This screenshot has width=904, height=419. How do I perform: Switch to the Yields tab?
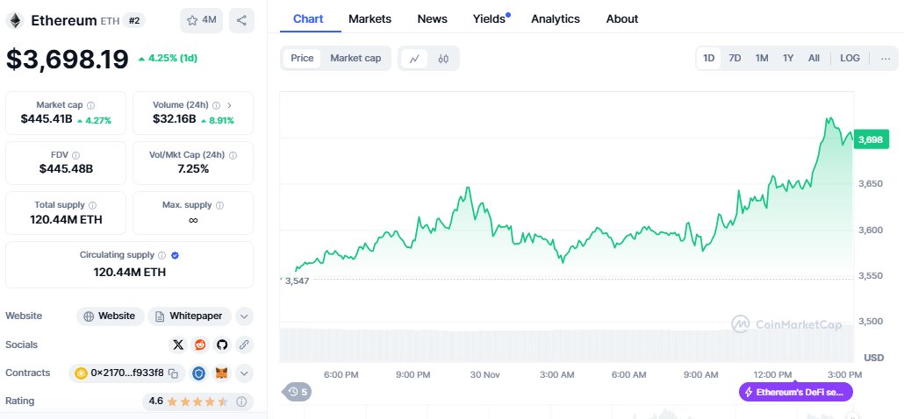[490, 19]
